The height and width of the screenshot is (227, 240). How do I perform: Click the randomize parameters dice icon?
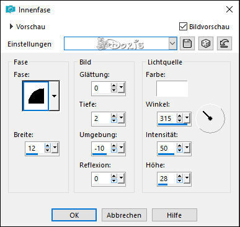pyautogui.click(x=206, y=43)
